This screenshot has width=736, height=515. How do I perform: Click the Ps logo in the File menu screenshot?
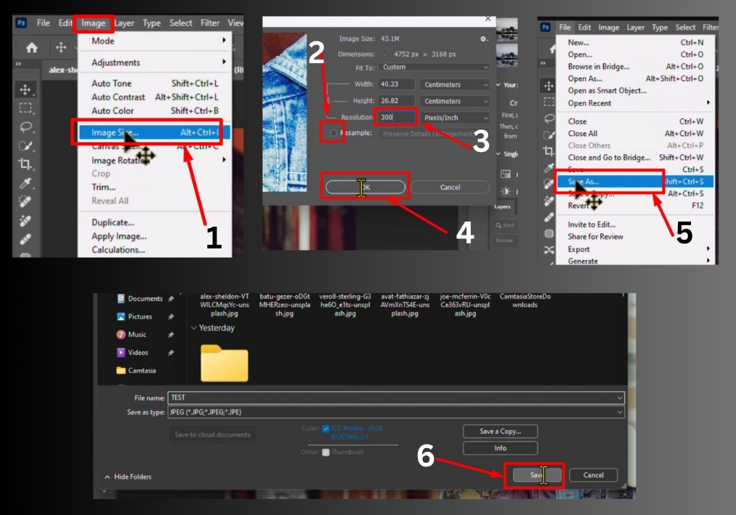(x=546, y=27)
